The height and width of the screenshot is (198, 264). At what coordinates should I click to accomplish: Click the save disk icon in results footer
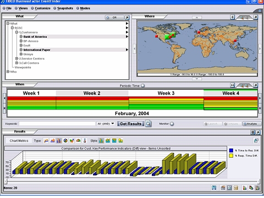tap(214, 188)
